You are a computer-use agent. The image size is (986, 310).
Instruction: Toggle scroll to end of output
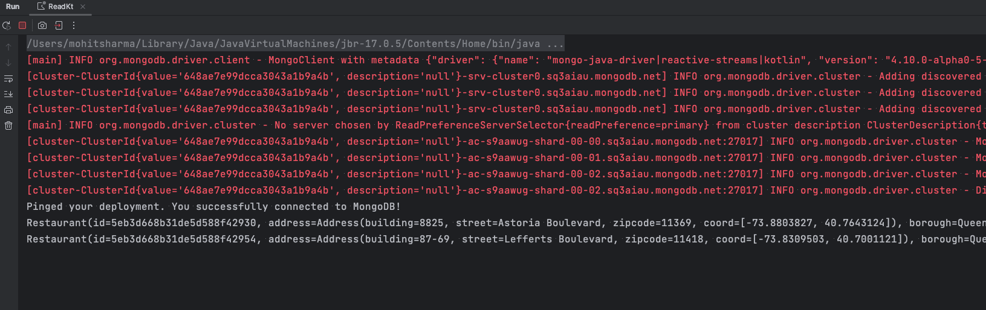coord(8,94)
